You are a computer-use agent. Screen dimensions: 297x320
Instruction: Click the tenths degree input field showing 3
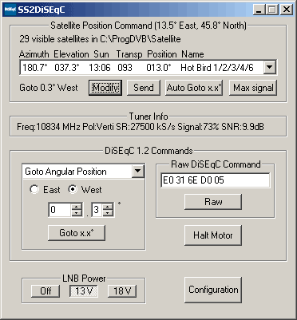pyautogui.click(x=97, y=210)
